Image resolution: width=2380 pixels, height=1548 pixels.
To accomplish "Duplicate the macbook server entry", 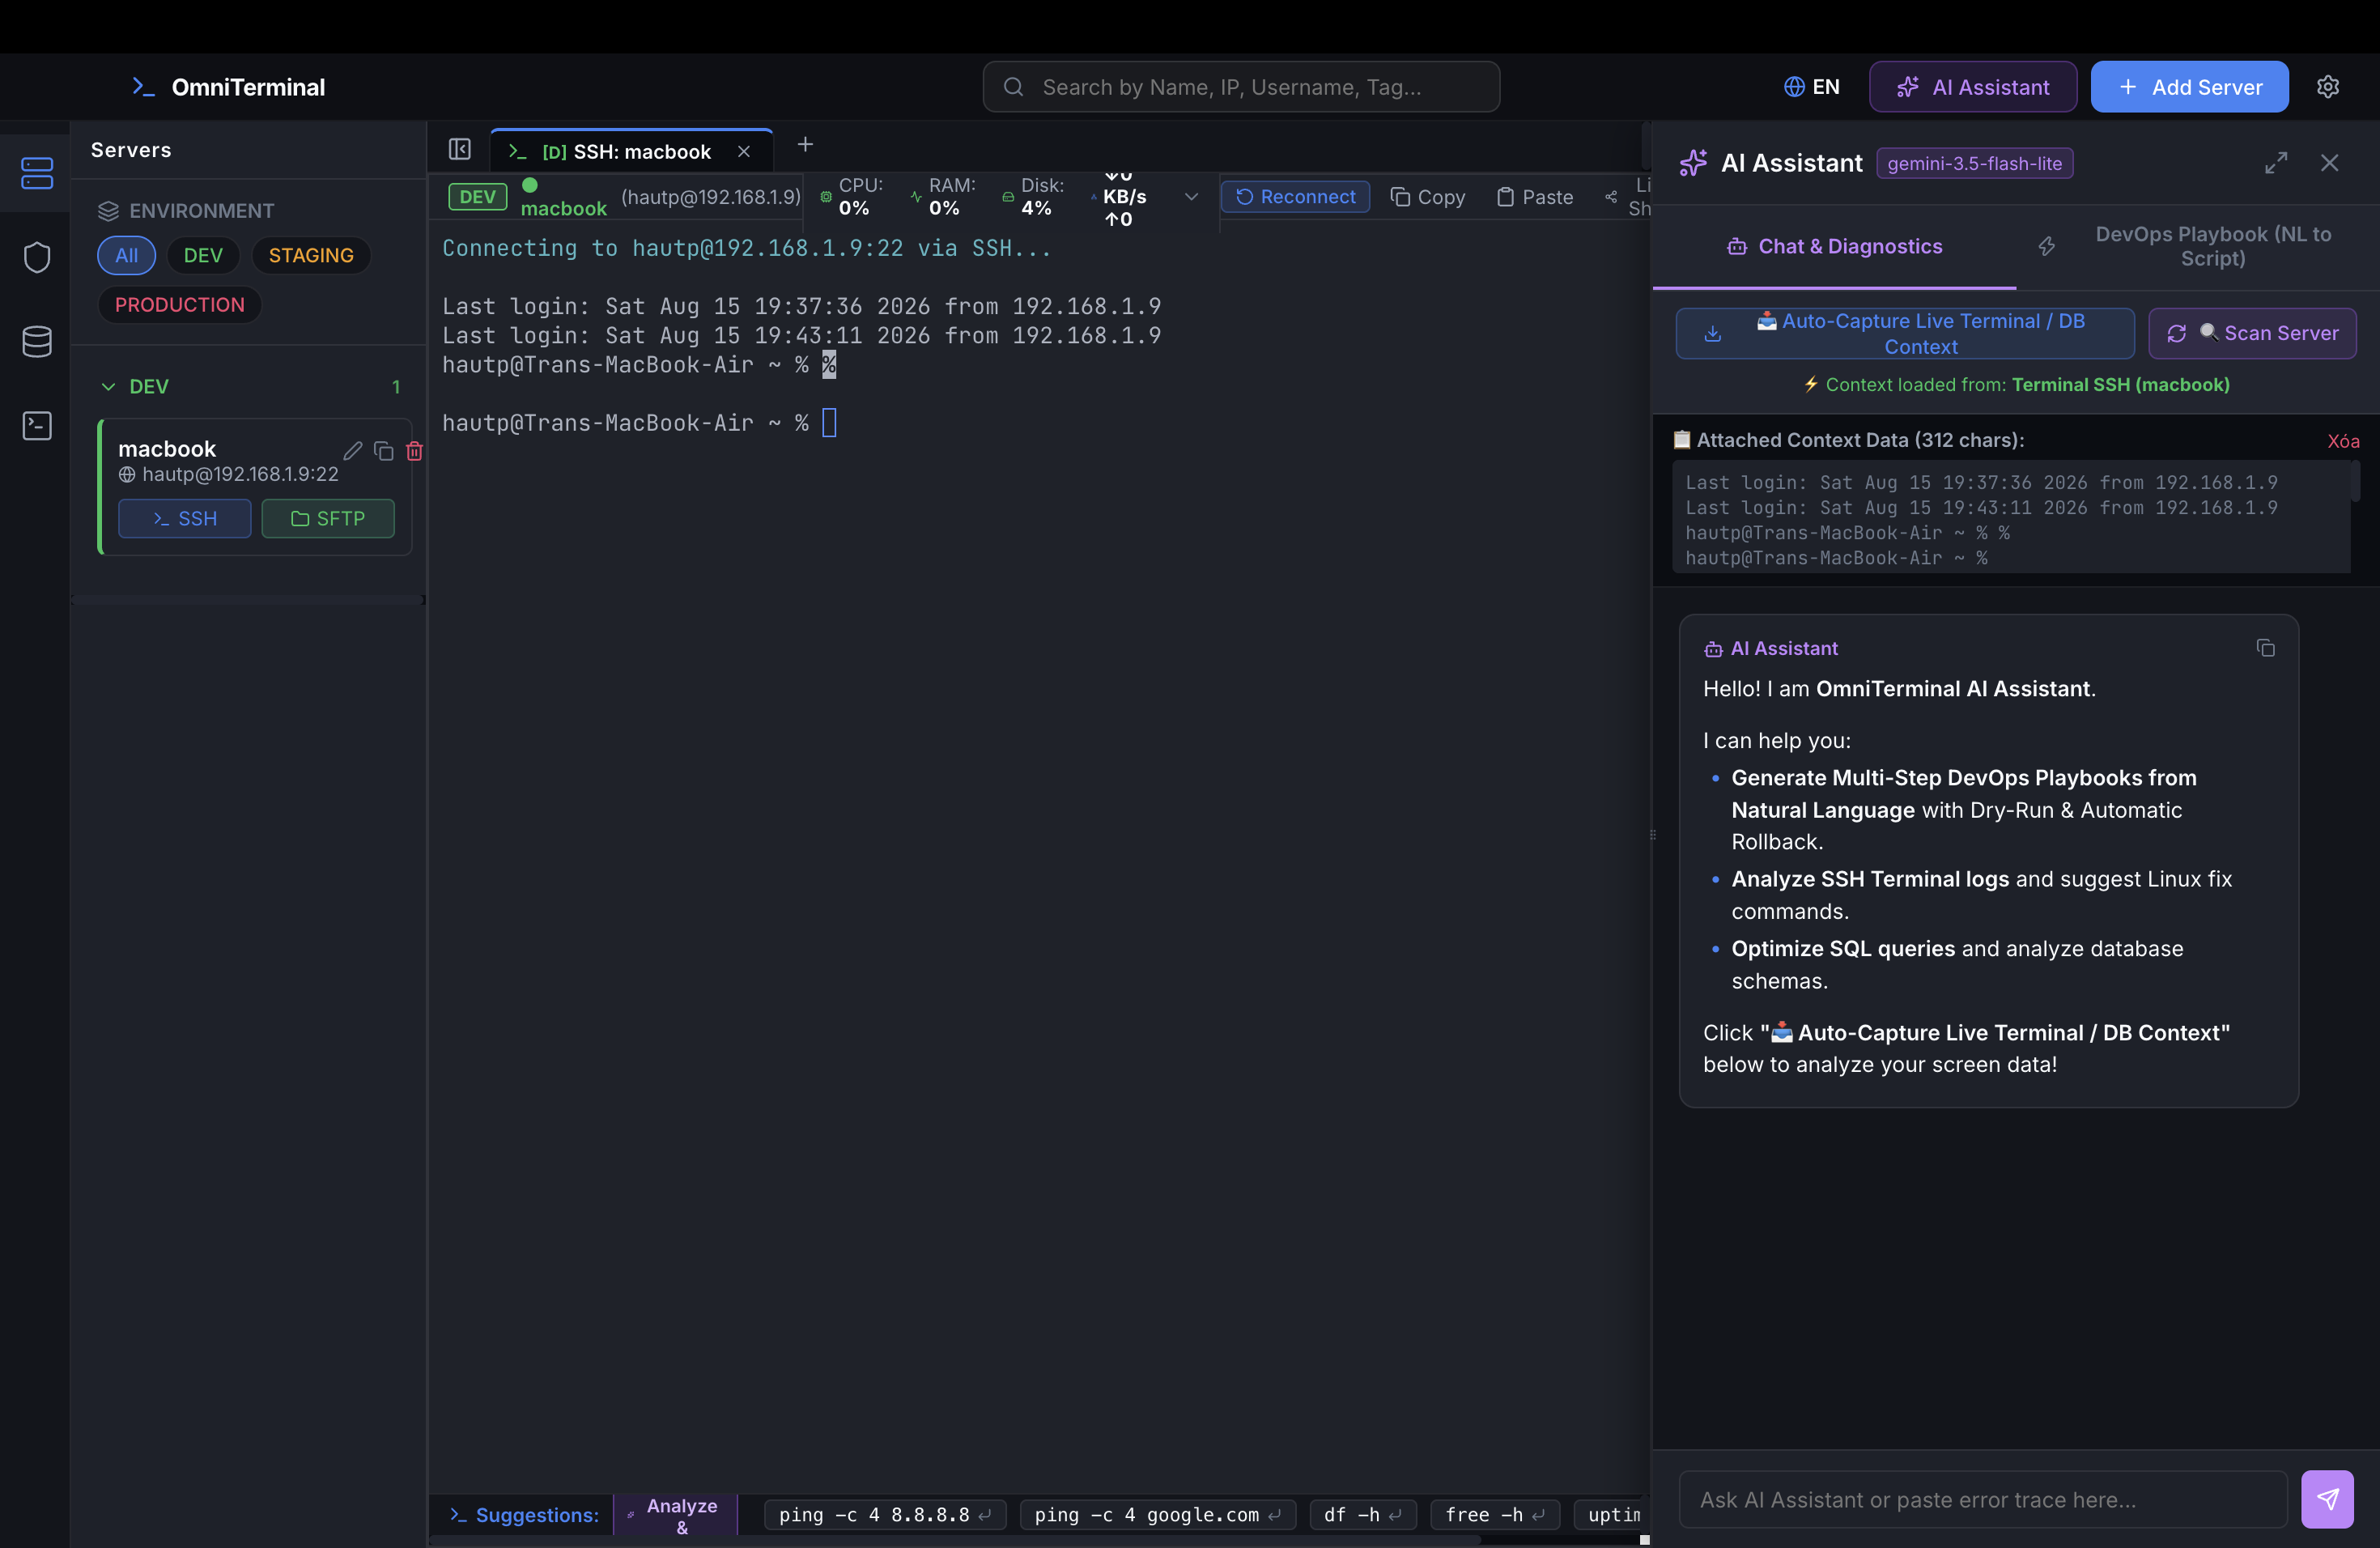I will pos(383,451).
